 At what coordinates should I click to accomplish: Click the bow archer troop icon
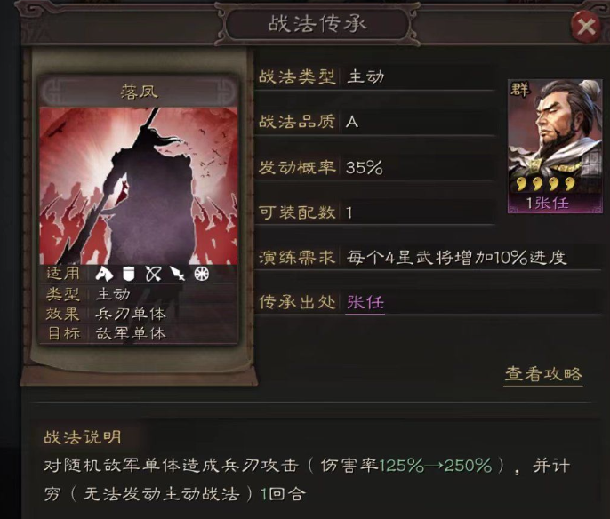coord(153,274)
